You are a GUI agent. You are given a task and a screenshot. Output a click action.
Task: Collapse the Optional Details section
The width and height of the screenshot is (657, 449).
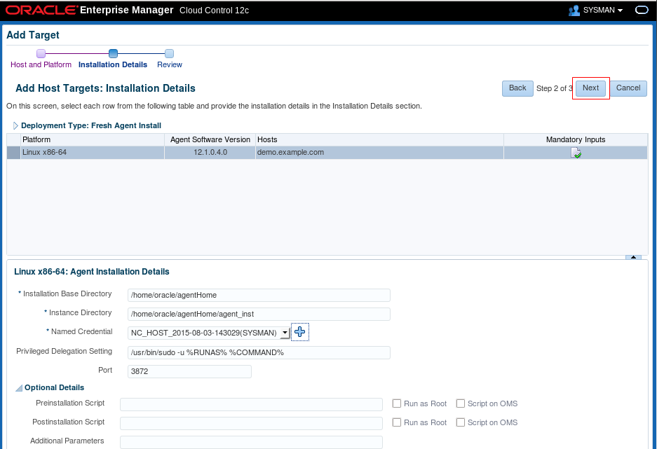tap(19, 388)
